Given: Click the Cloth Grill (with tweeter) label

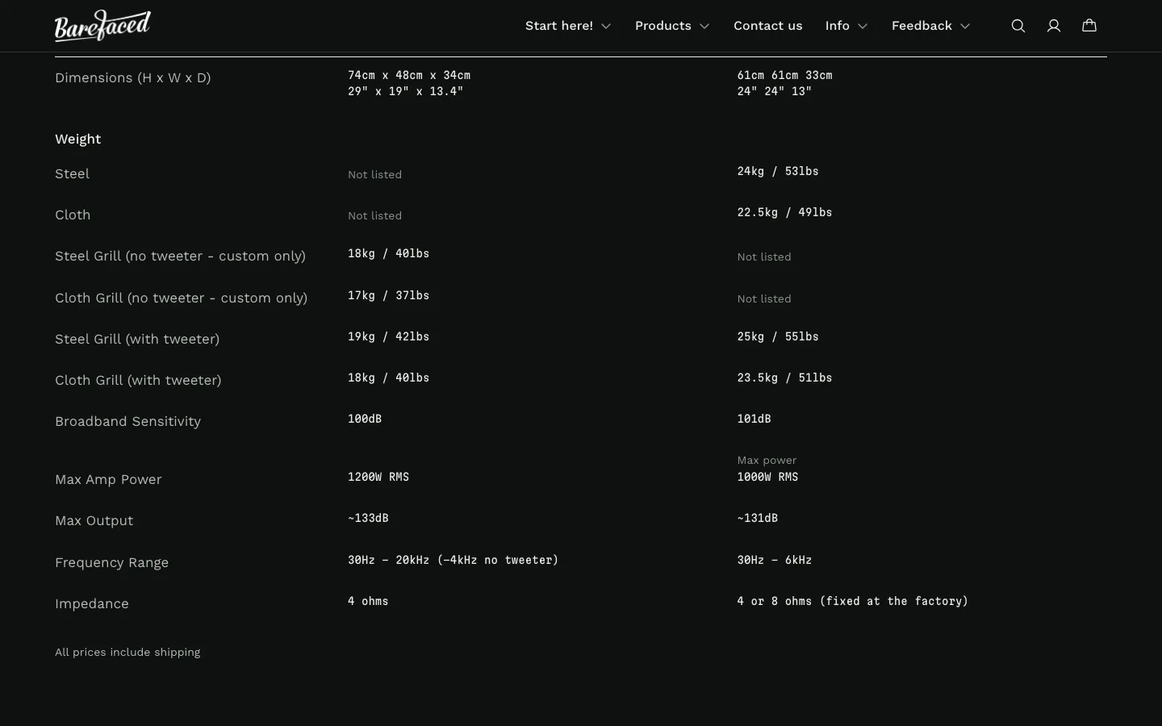Looking at the screenshot, I should [138, 381].
